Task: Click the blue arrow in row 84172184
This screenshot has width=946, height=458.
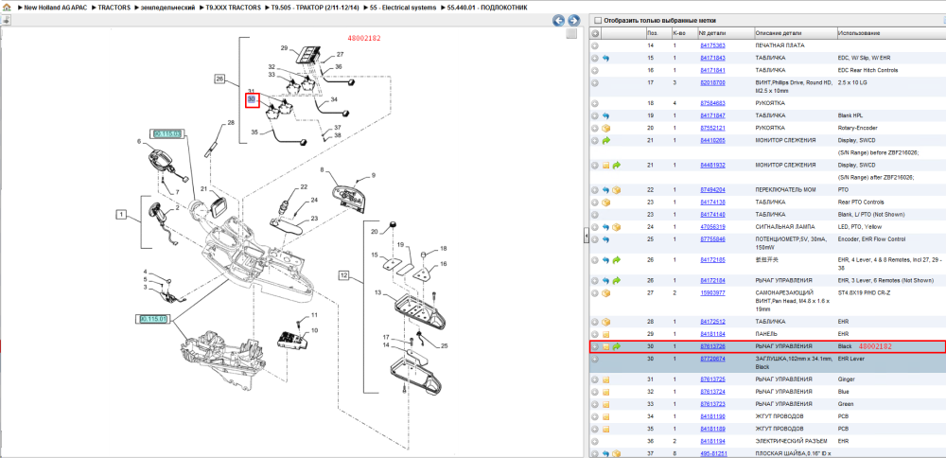Action: tap(605, 281)
